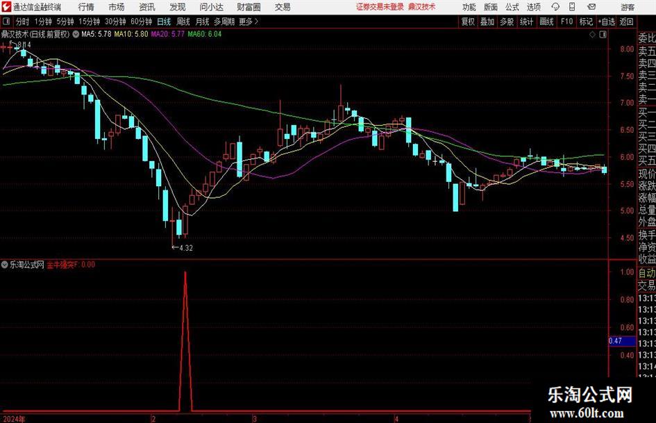Open the indicator settings icon beside 鼎汉技术(日线前复权)
The image size is (656, 423).
(x=76, y=34)
